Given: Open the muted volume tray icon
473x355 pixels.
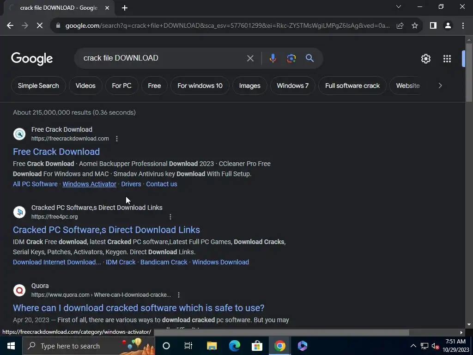Looking at the screenshot, I should point(435,346).
